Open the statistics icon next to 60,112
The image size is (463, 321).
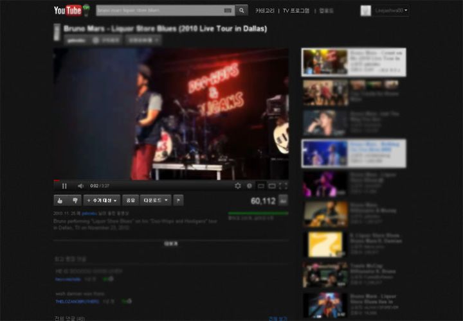283,200
